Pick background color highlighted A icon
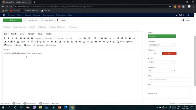Viewport: 196px width, 110px height. (11, 42)
